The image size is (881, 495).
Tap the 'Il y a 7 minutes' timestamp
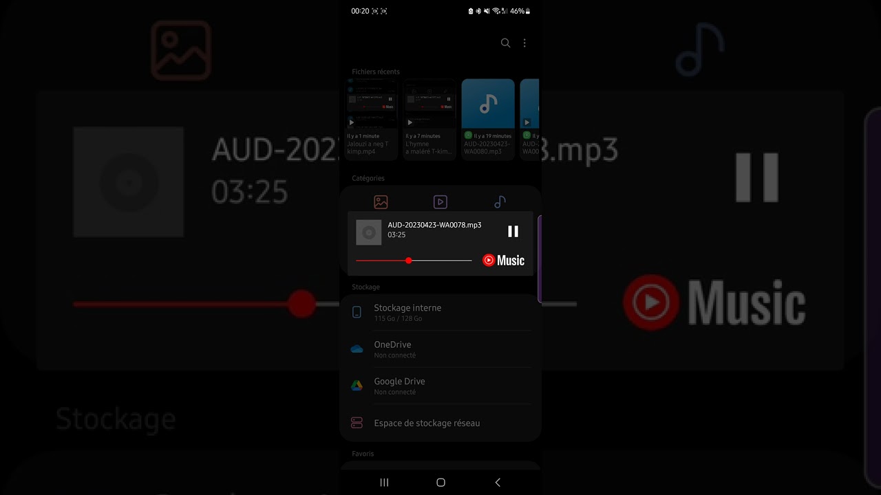coord(423,136)
